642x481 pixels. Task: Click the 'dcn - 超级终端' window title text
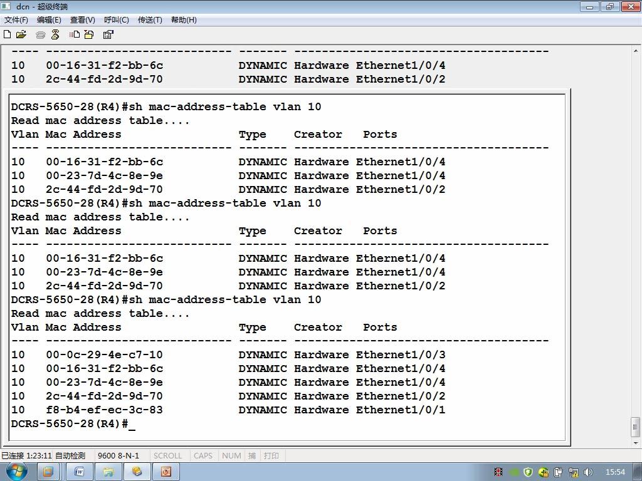(x=42, y=6)
